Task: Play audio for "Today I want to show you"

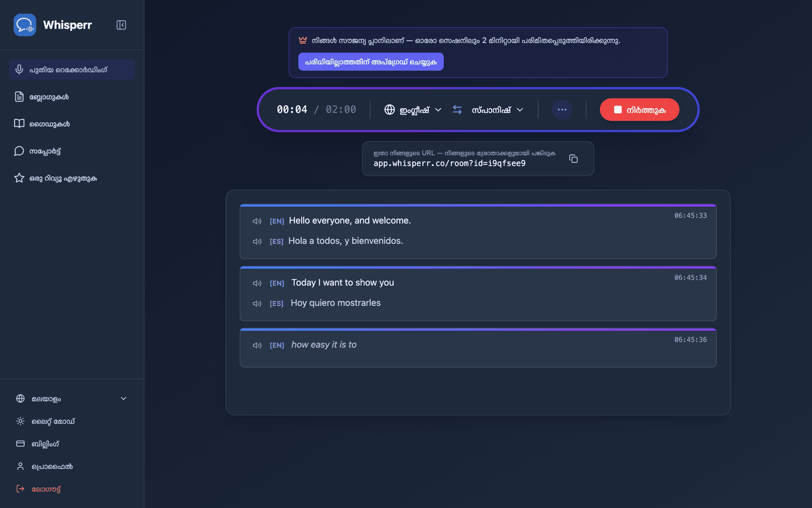Action: click(x=257, y=283)
